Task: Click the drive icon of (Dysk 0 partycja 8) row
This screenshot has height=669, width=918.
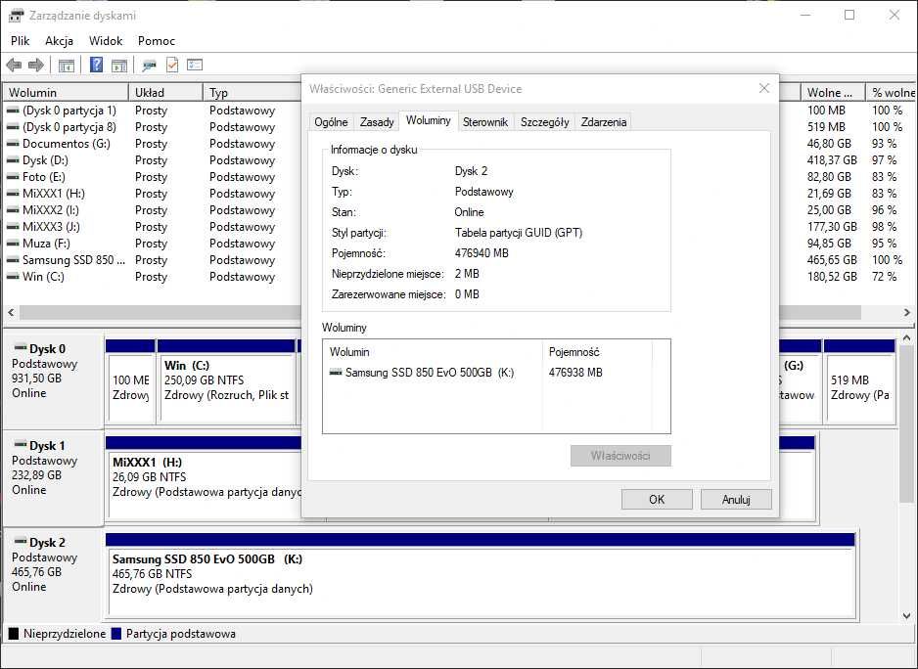Action: pyautogui.click(x=13, y=127)
